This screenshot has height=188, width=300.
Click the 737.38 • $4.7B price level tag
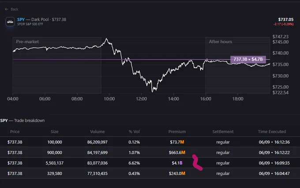pos(248,59)
